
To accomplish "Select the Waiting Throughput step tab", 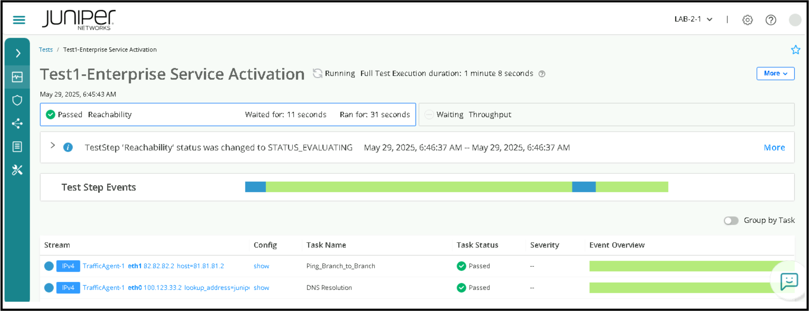I will (606, 115).
